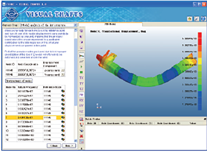Image resolution: width=207 pixels, height=152 pixels.
Task: Toggle the RY rotation component
Action: coord(81,106)
